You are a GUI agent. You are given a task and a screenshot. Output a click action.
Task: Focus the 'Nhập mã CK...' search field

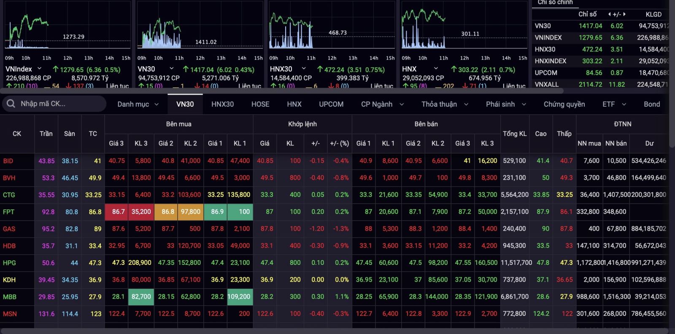click(x=54, y=104)
